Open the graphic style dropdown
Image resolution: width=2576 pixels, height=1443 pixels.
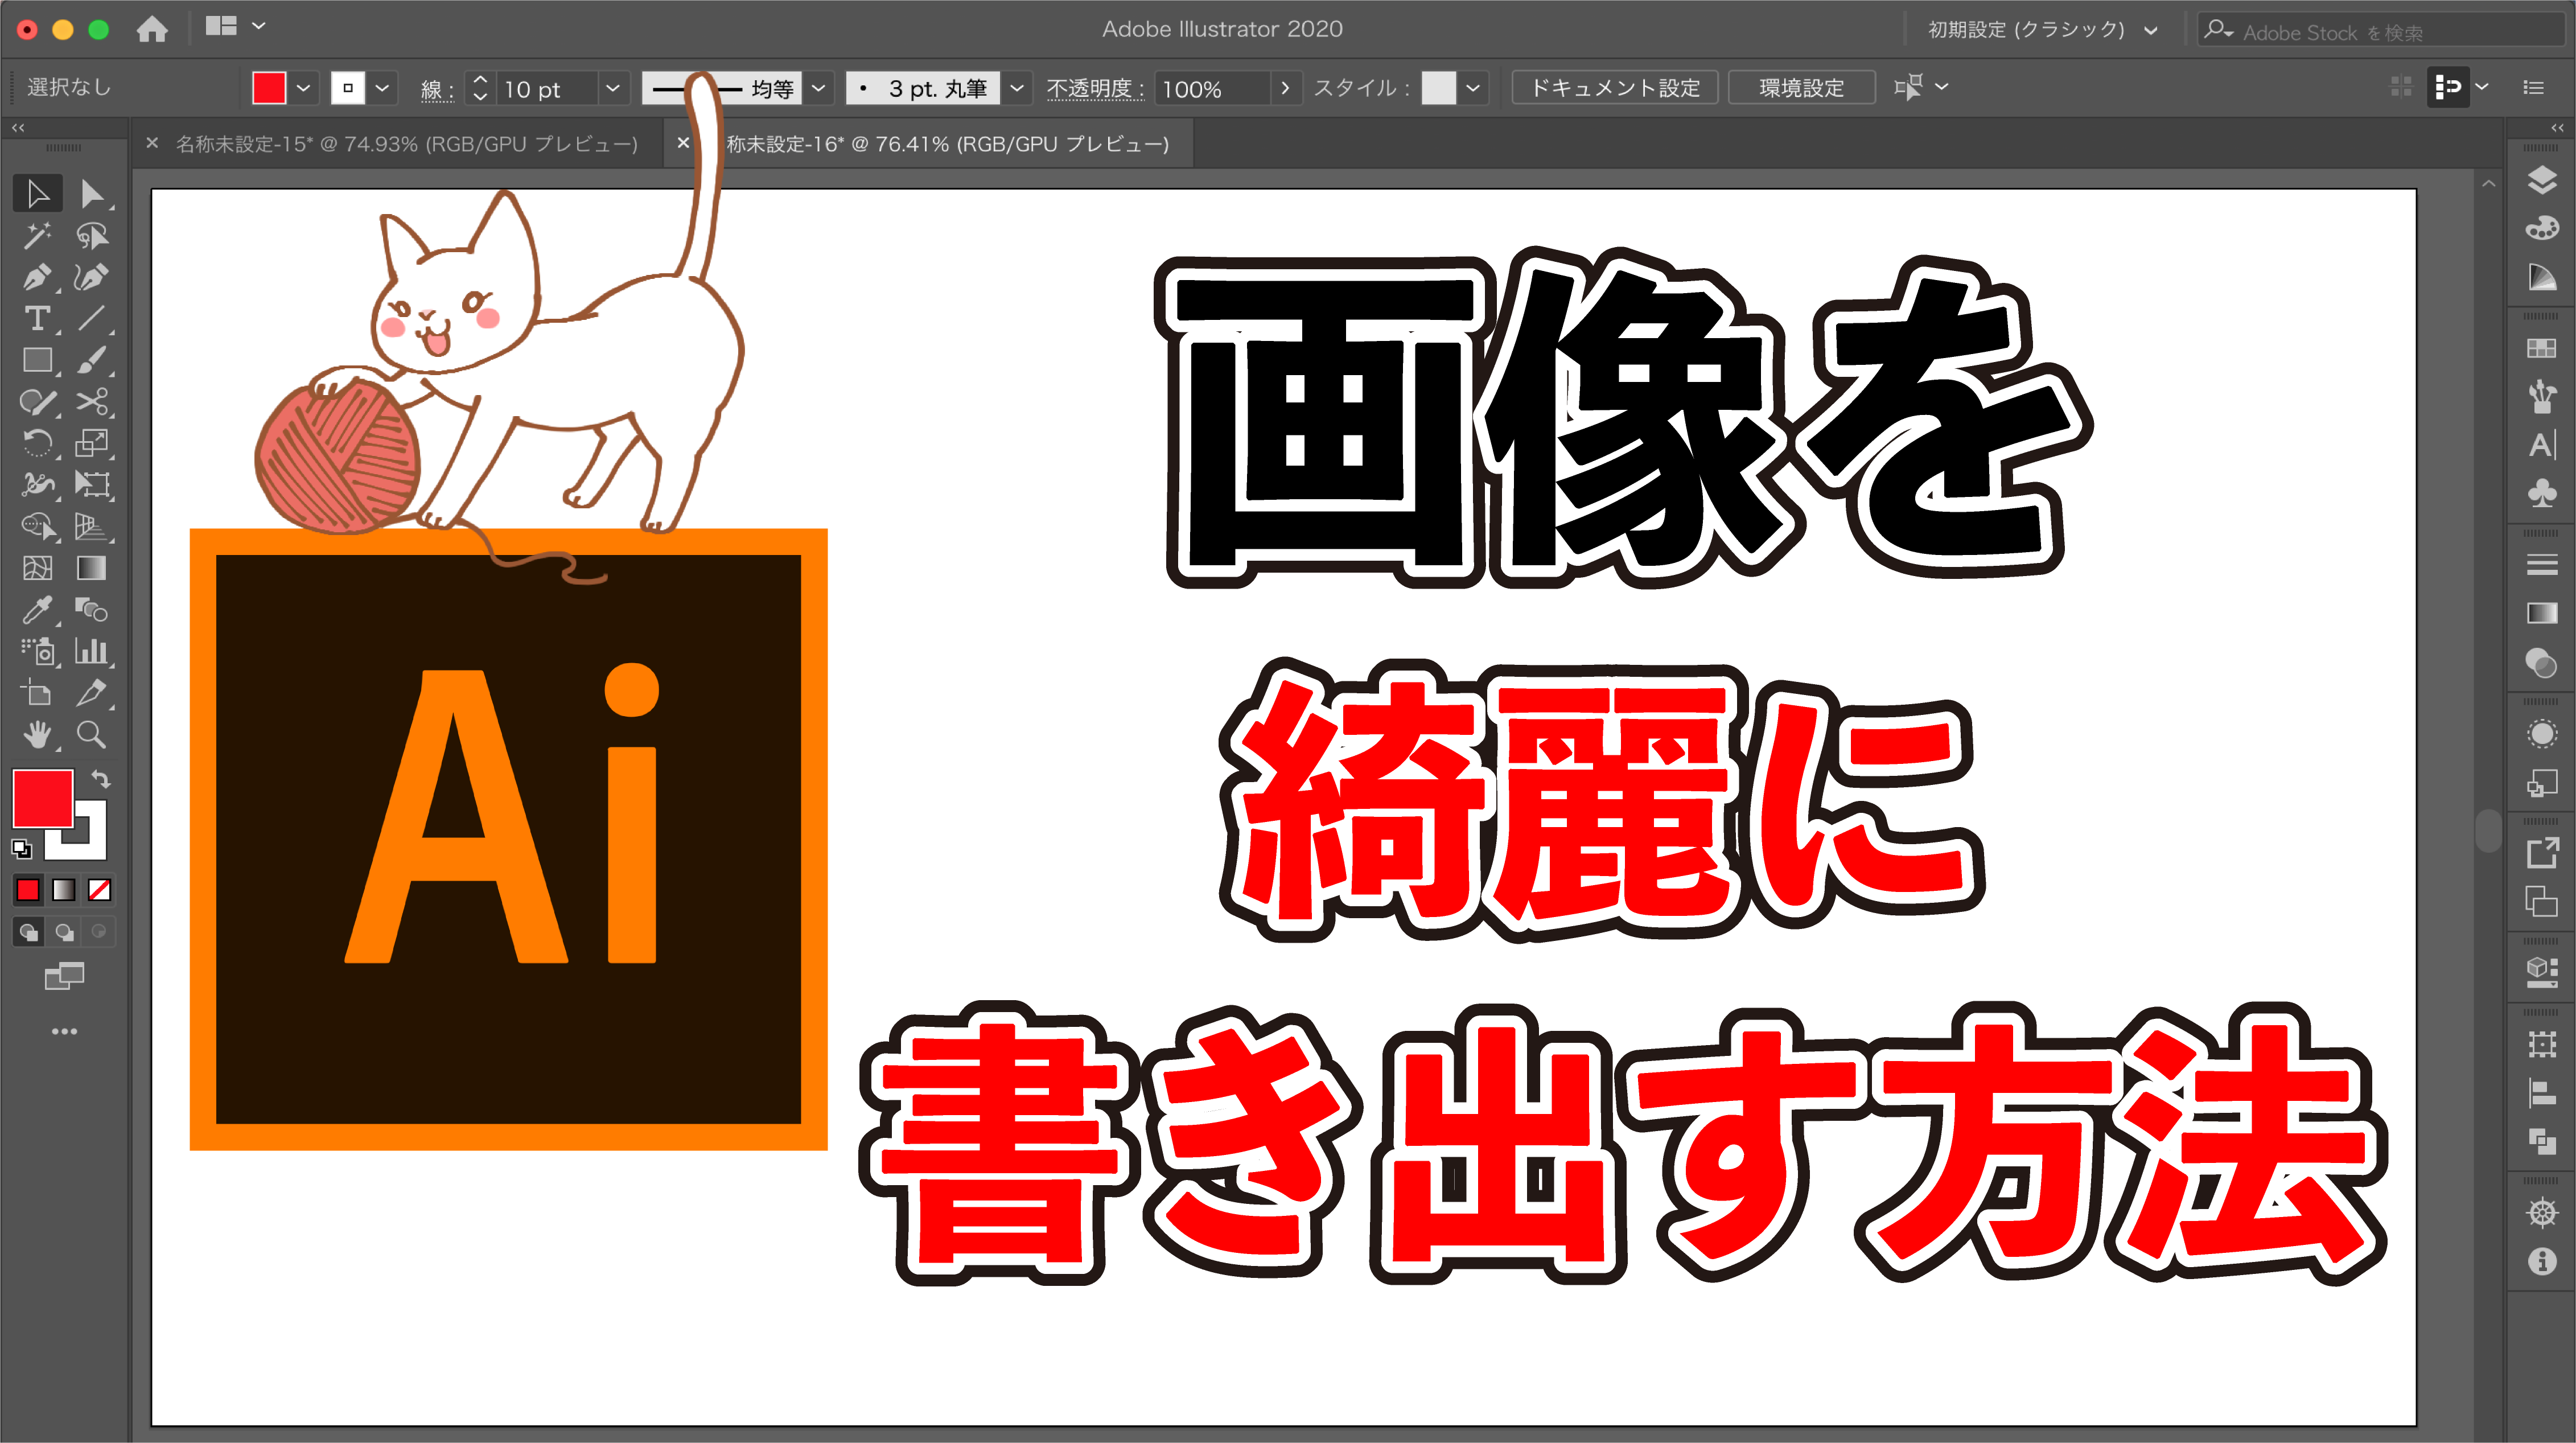(x=1473, y=88)
